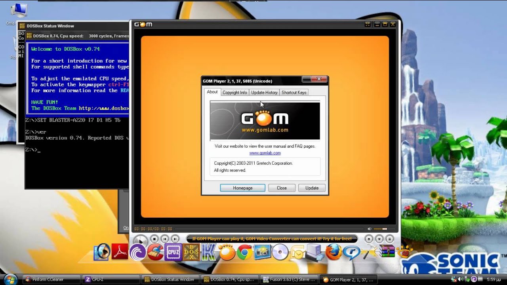Open the blue eye icon in dock
The width and height of the screenshot is (507, 285).
click(102, 252)
